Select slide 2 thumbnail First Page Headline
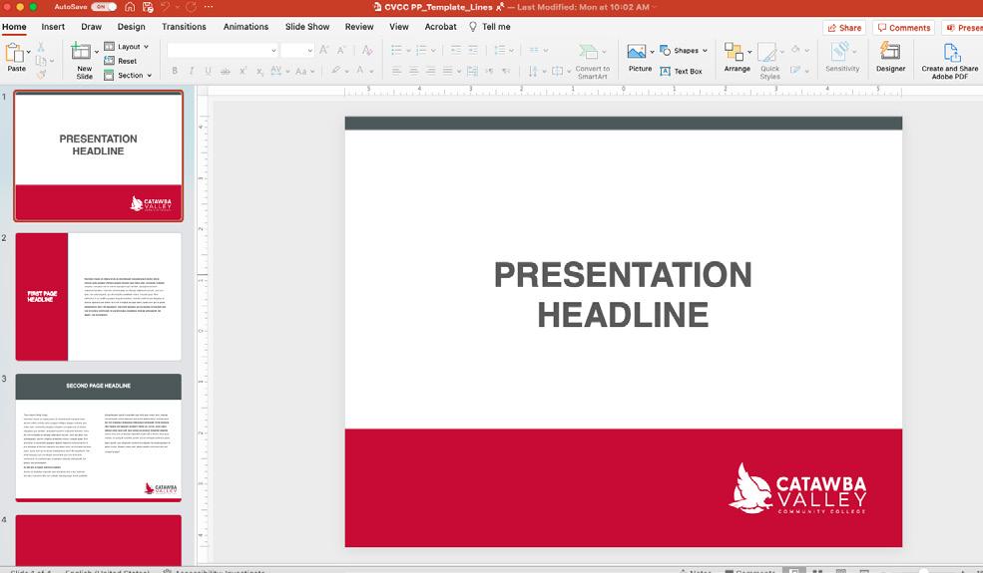 click(x=99, y=297)
